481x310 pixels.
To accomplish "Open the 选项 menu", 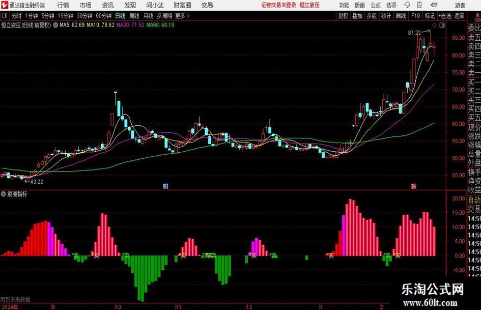I will pos(391,5).
